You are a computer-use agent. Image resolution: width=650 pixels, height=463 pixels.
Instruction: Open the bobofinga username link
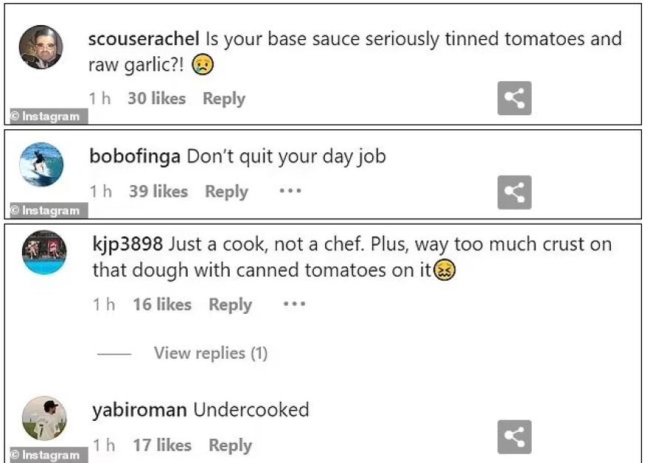pyautogui.click(x=135, y=157)
